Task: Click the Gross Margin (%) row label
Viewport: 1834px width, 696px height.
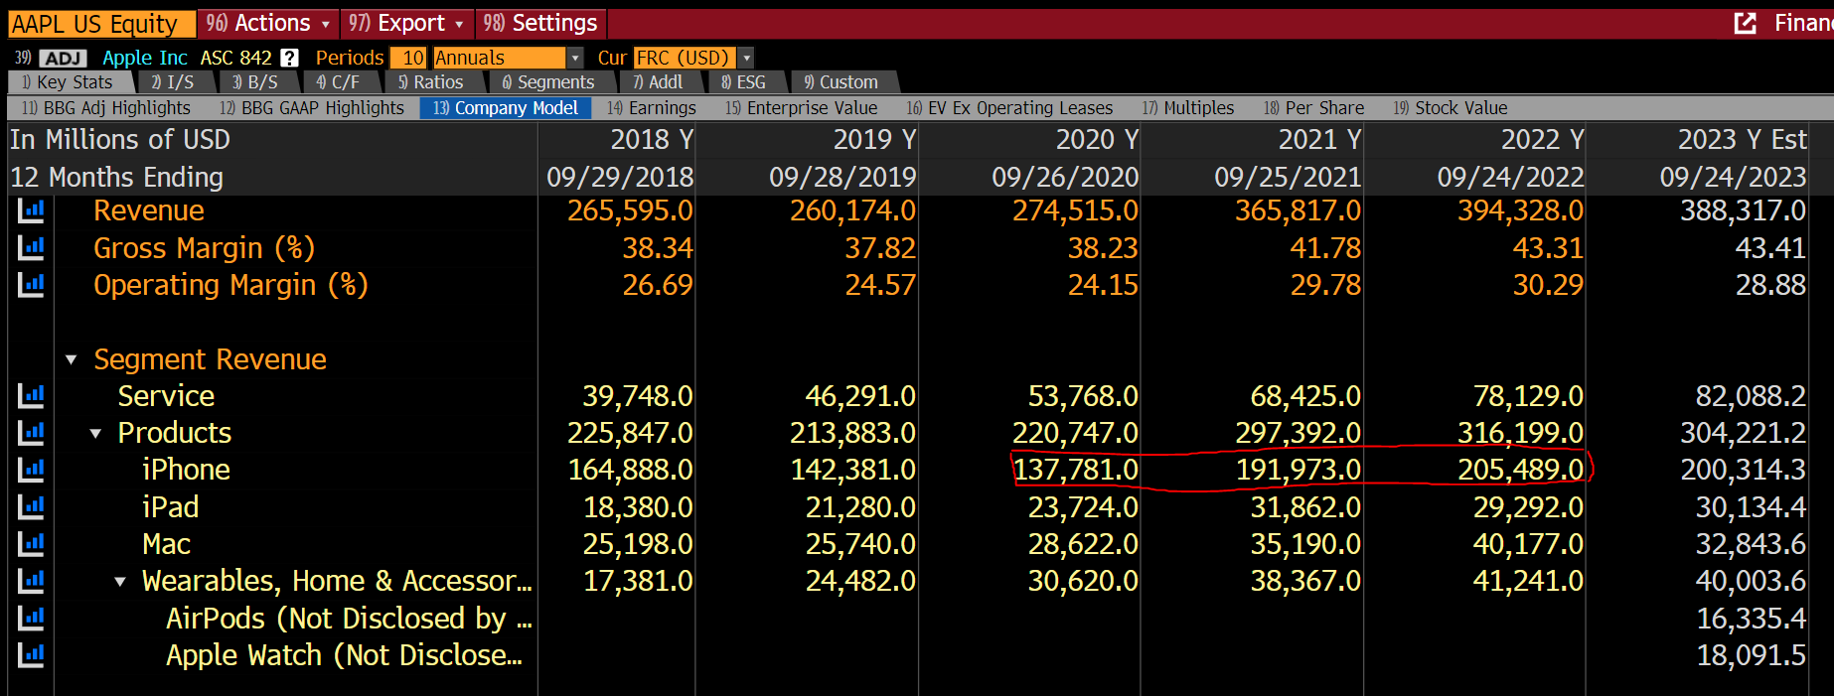Action: pos(204,248)
